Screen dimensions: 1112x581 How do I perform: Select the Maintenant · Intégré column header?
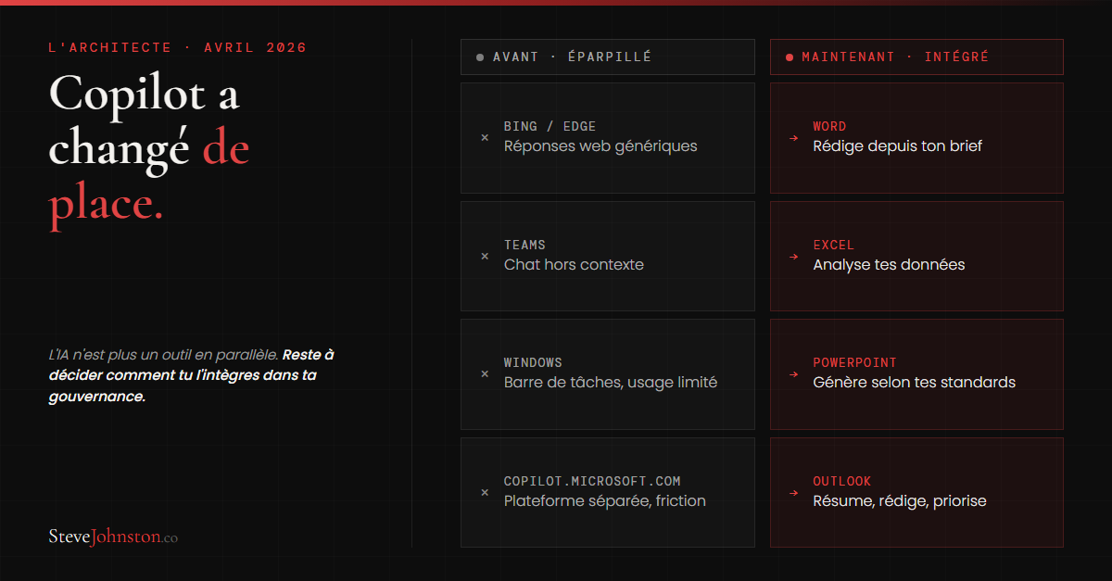pyautogui.click(x=916, y=57)
